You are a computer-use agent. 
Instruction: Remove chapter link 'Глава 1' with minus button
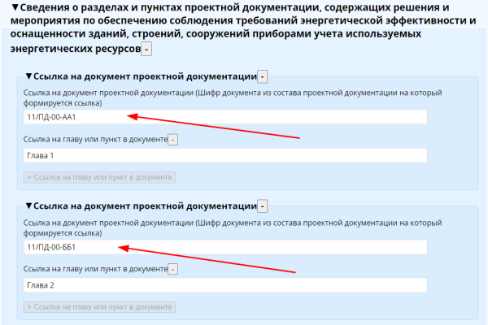click(173, 140)
